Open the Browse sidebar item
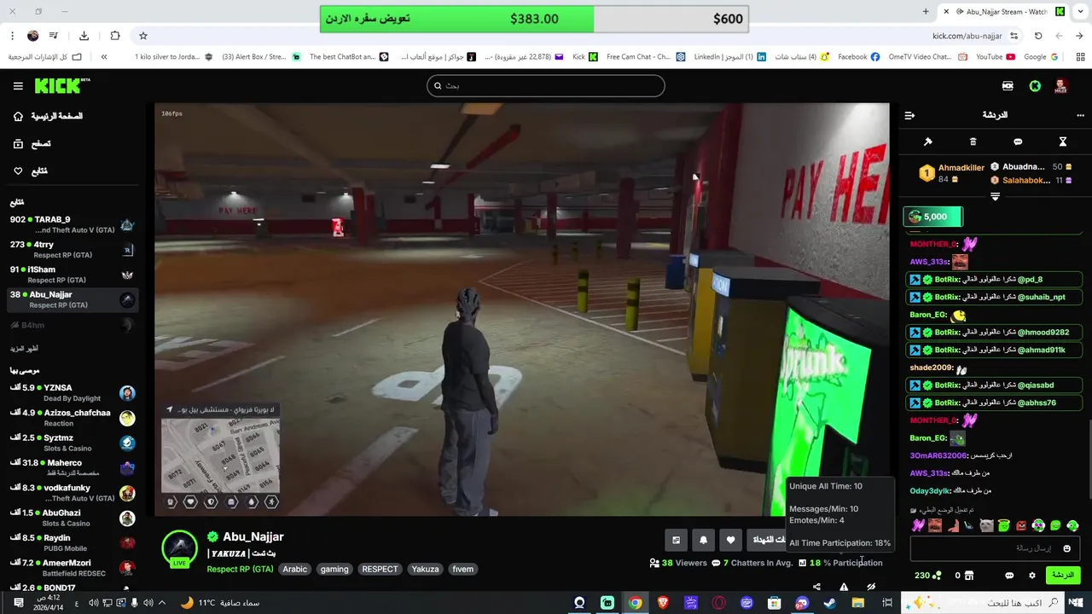The height and width of the screenshot is (614, 1092). 32,144
